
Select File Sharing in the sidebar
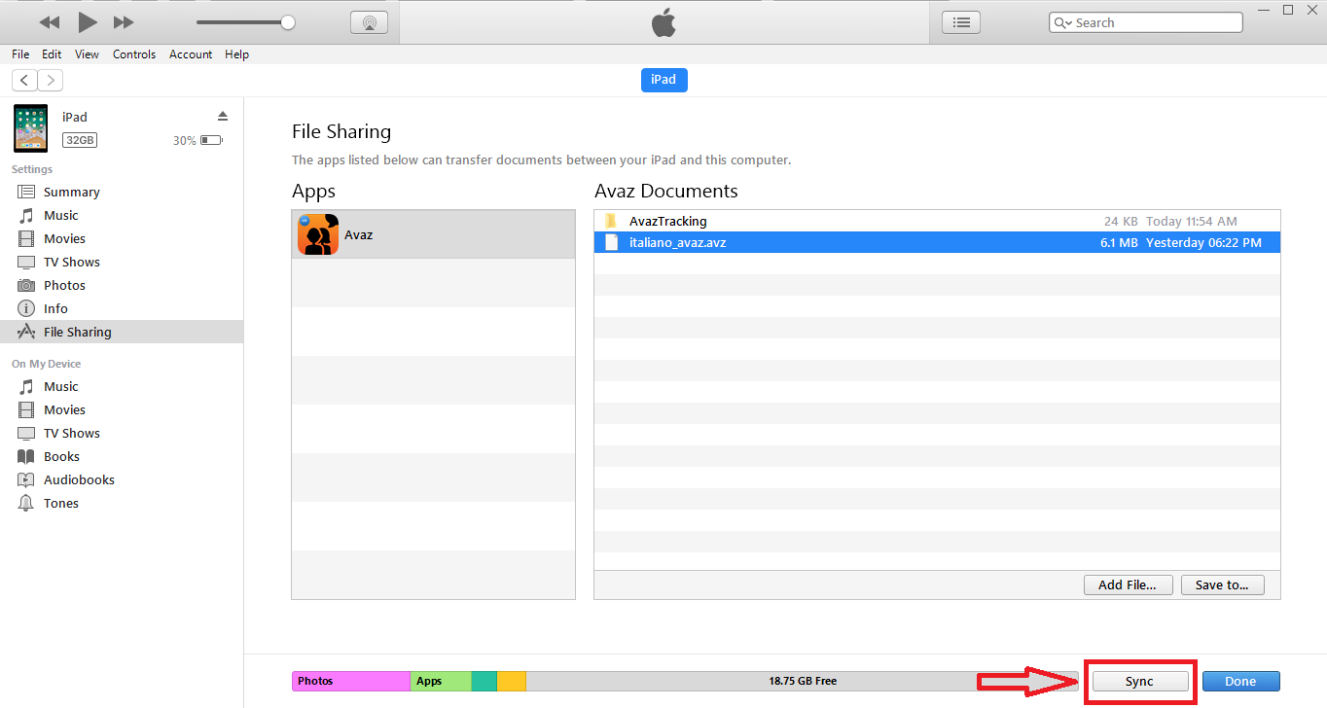pos(122,332)
